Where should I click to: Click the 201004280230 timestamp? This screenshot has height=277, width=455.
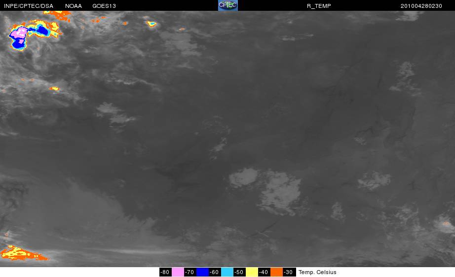click(421, 6)
